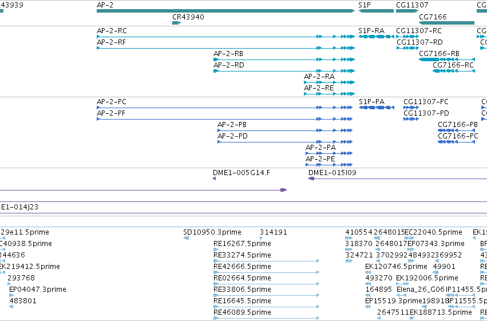Screen dimensions: 487x321
Task: Click the E1-014J23 clone label
Action: pos(19,207)
